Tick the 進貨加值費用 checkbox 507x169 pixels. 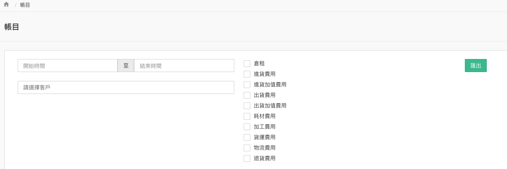coord(247,85)
